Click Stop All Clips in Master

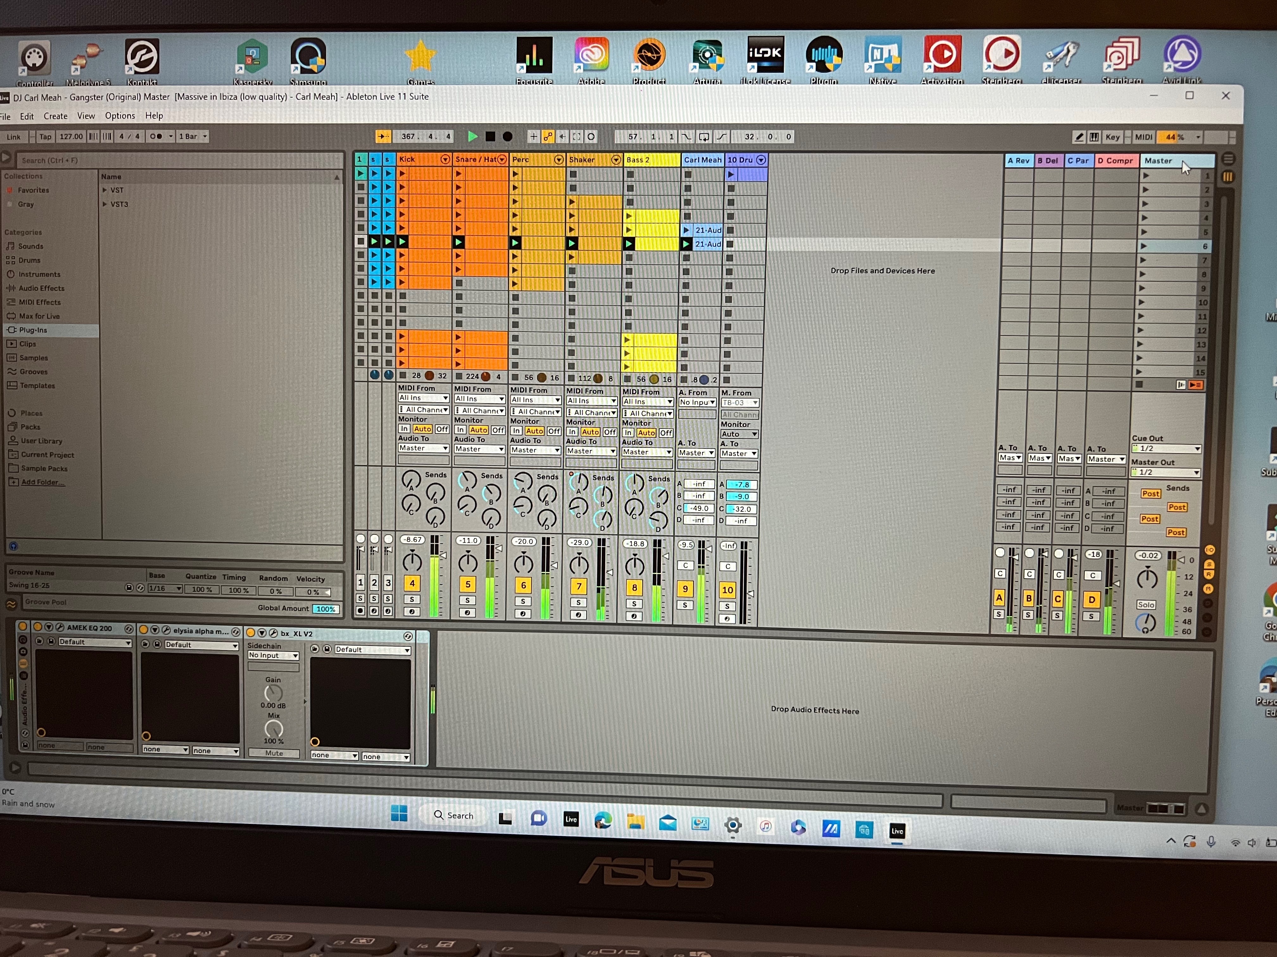(x=1139, y=384)
